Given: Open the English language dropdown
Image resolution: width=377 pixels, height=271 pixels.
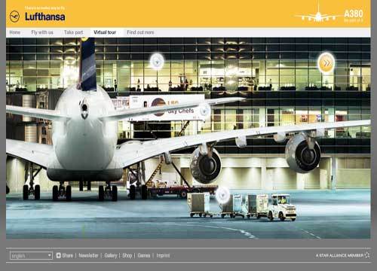Looking at the screenshot, I should click(x=31, y=255).
